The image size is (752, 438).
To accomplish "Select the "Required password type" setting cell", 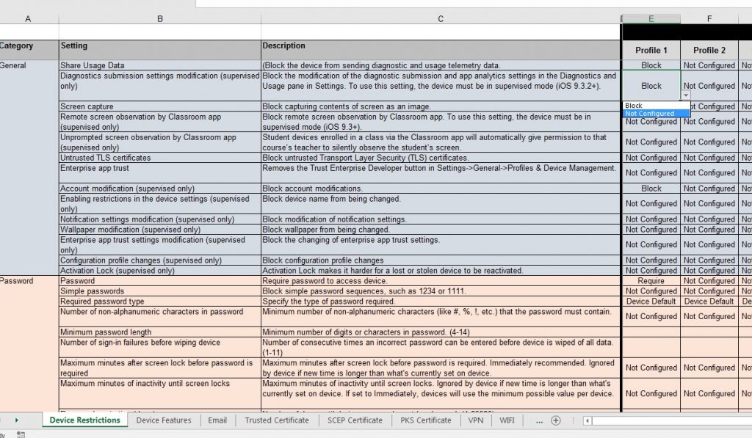I will tap(159, 302).
